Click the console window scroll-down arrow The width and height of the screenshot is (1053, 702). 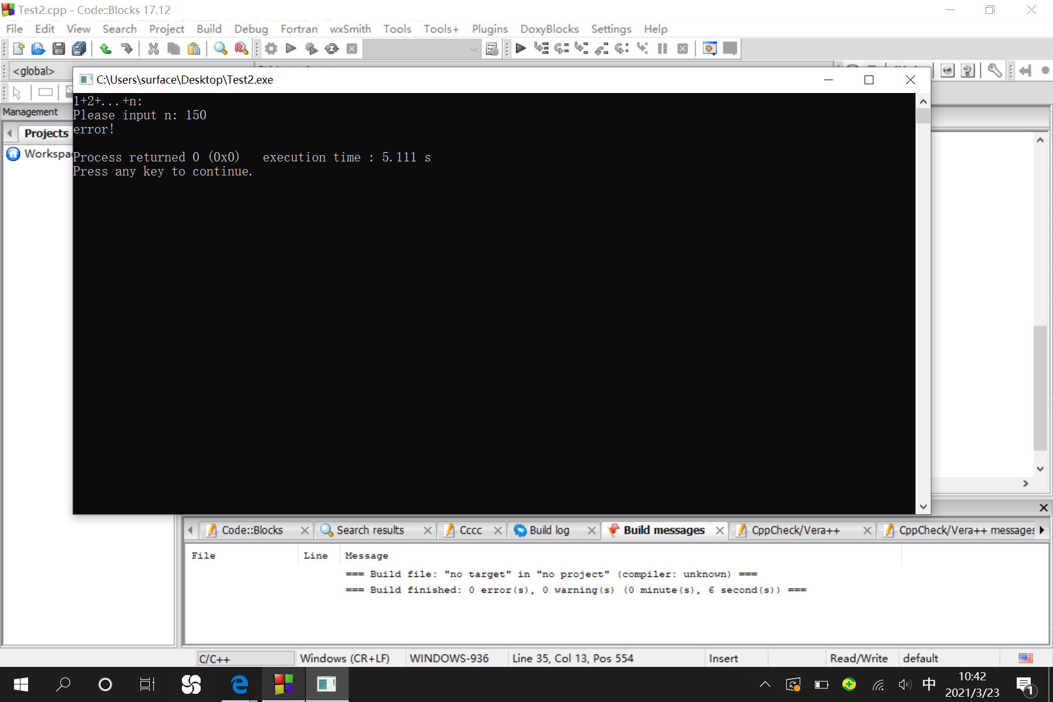[x=923, y=507]
